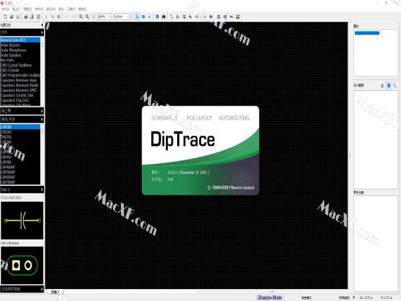Click the capacitor footprint pattern preview
Viewport: 401px width, 301px height.
point(22,266)
